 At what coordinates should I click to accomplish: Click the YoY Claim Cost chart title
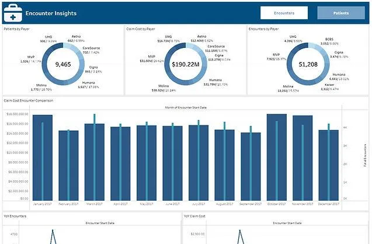point(194,216)
